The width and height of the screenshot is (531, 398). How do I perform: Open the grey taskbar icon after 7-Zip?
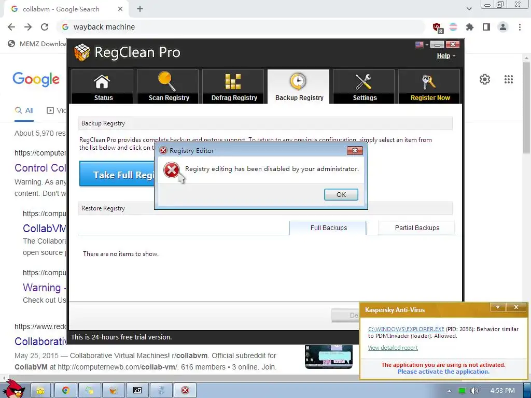click(161, 391)
